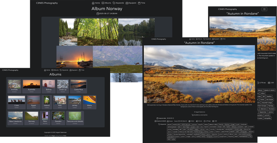Open Home in the Albums page navbar

pyautogui.click(x=47, y=70)
